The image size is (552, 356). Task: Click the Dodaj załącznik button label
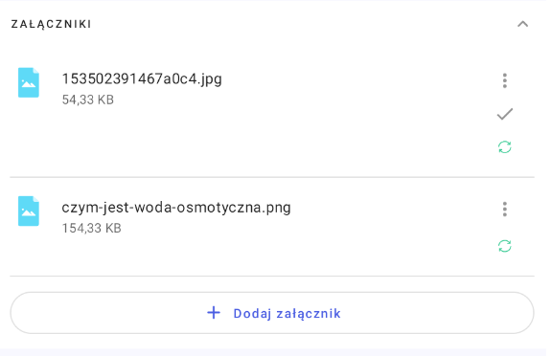pos(287,313)
